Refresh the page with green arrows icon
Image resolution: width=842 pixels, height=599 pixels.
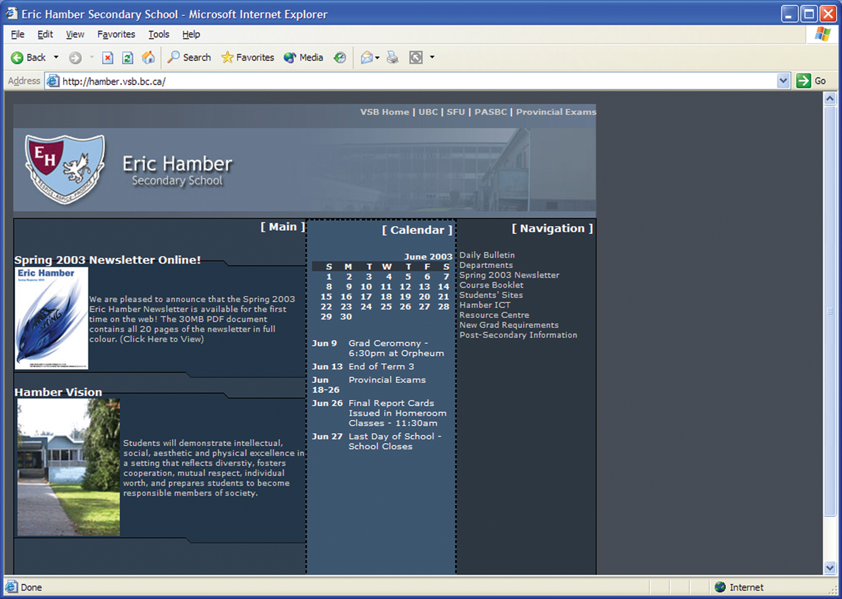tap(127, 57)
